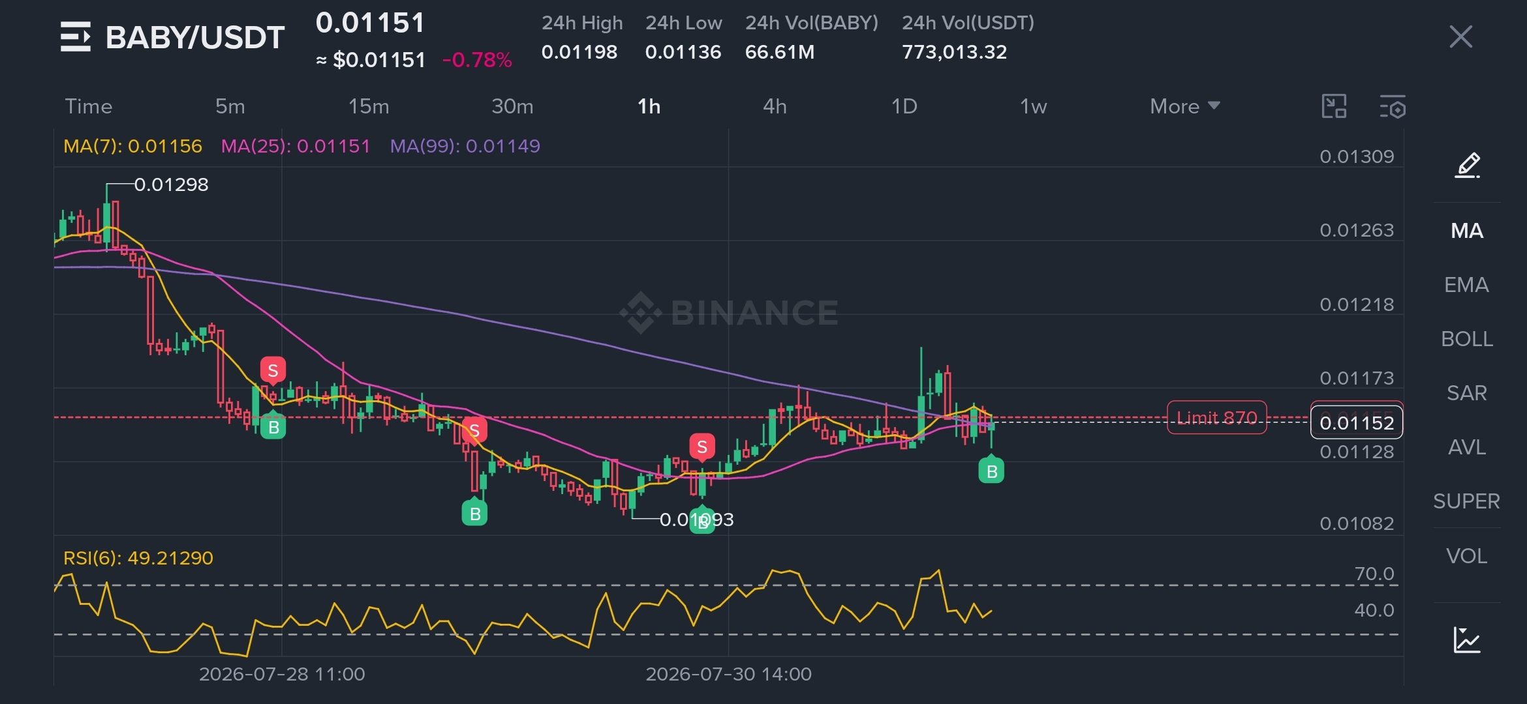The height and width of the screenshot is (704, 1527).
Task: Click the 24h Vol(USDT) value 773,013.32
Action: [x=955, y=52]
